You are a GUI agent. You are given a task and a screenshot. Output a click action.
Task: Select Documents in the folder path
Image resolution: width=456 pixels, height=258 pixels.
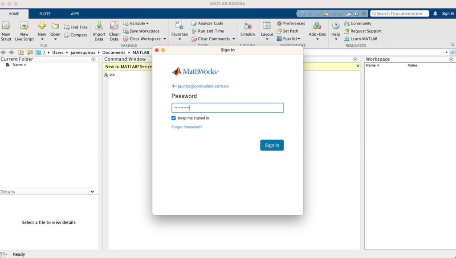(114, 52)
